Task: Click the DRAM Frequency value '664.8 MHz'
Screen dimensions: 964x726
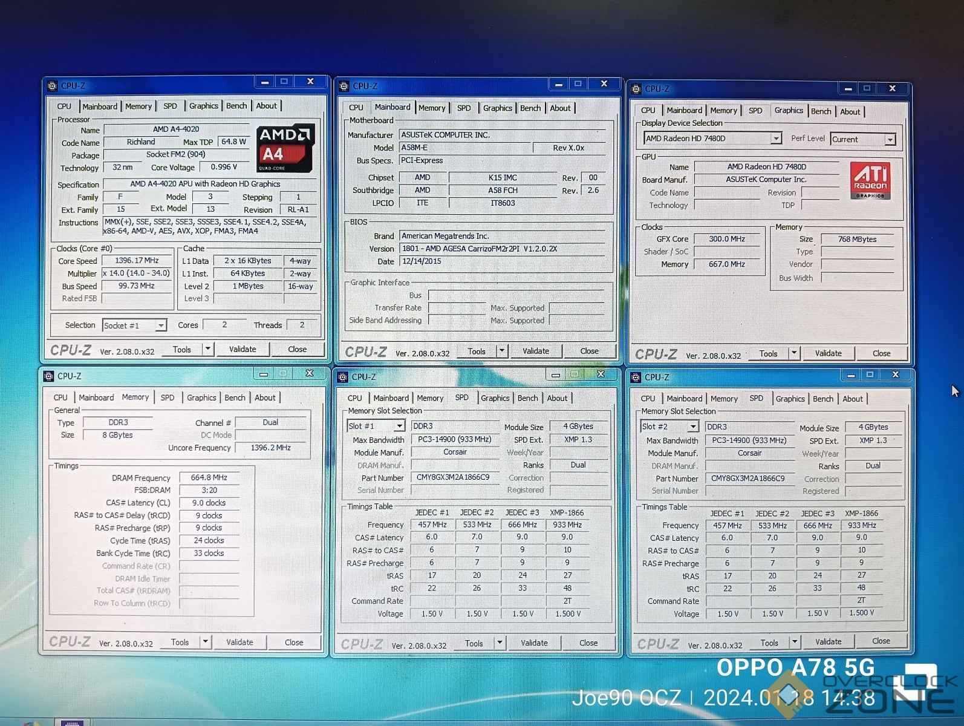Action: 209,477
